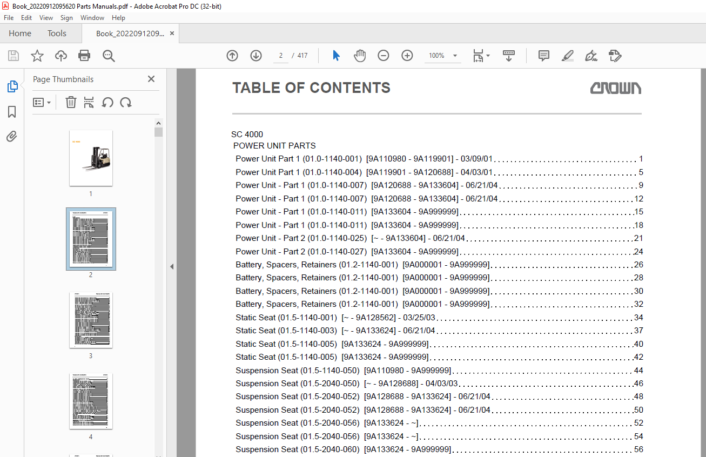The width and height of the screenshot is (706, 457).
Task: Open the thumbnails options dropdown menu
Action: tap(42, 102)
